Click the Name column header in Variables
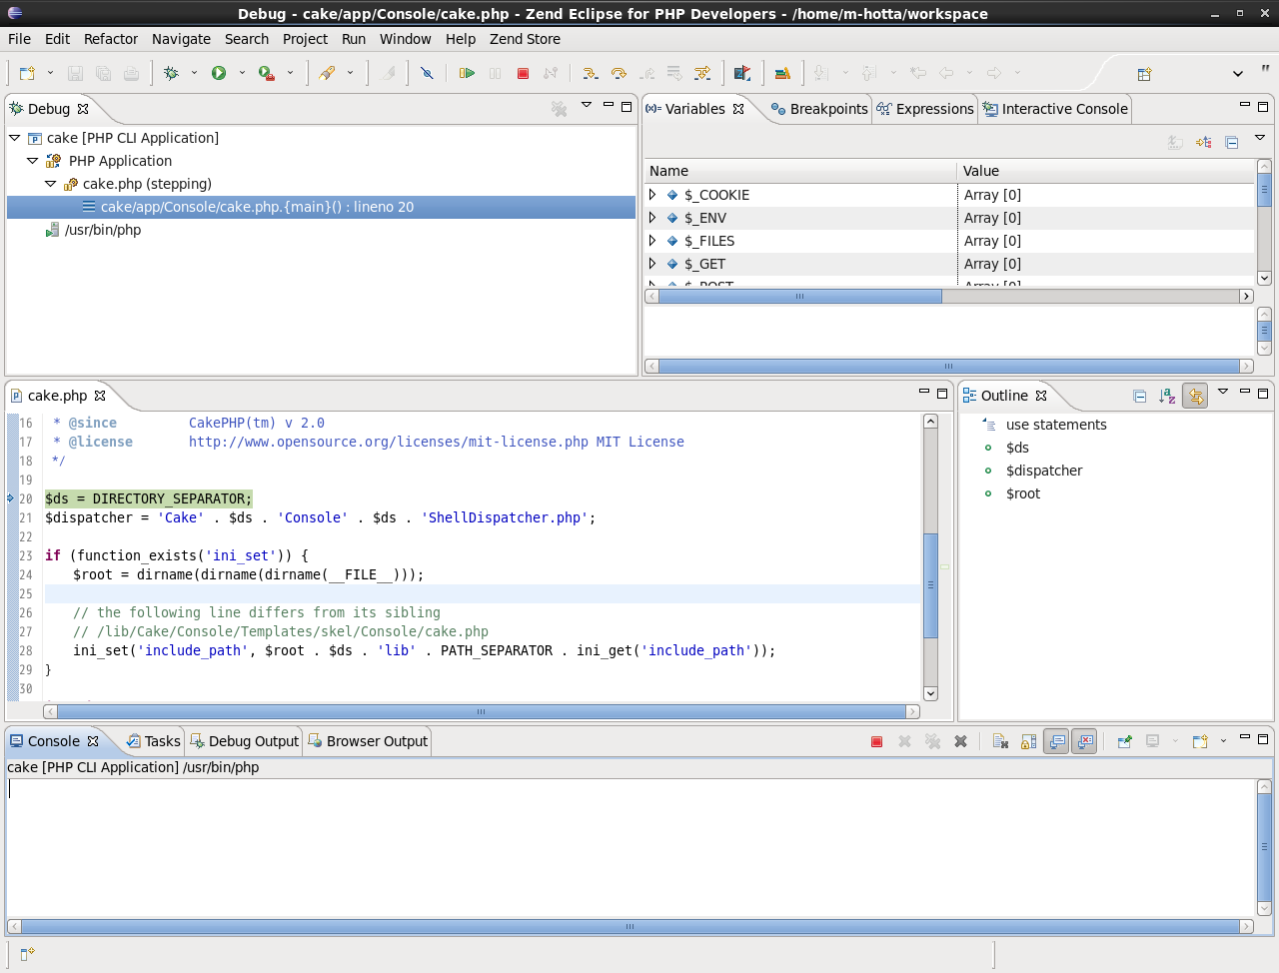 click(x=800, y=171)
